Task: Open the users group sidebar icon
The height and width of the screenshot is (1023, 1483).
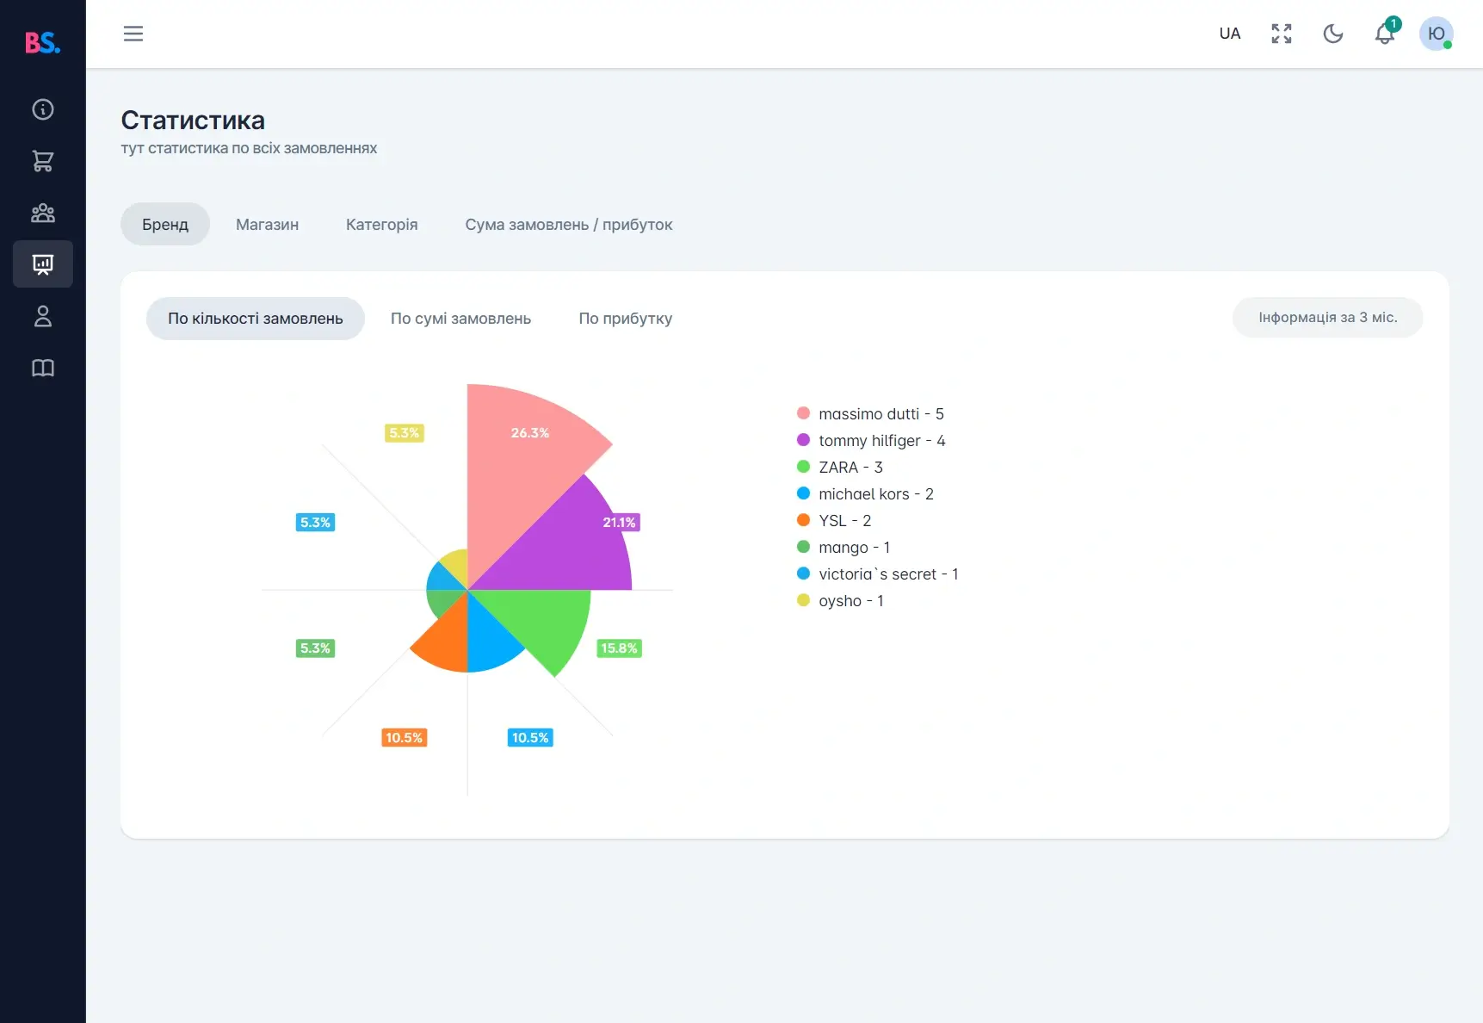Action: click(x=43, y=213)
